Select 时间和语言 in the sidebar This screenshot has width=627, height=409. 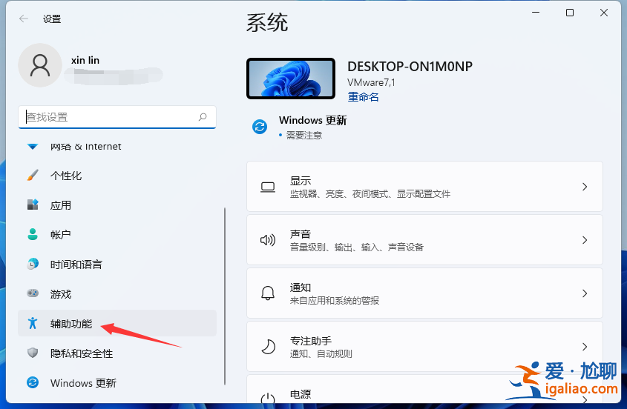(x=117, y=264)
